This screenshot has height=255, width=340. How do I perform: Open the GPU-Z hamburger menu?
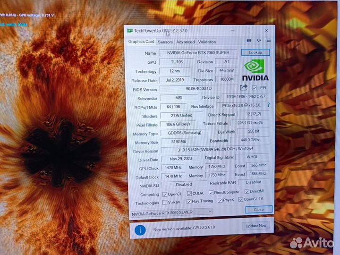point(269,40)
